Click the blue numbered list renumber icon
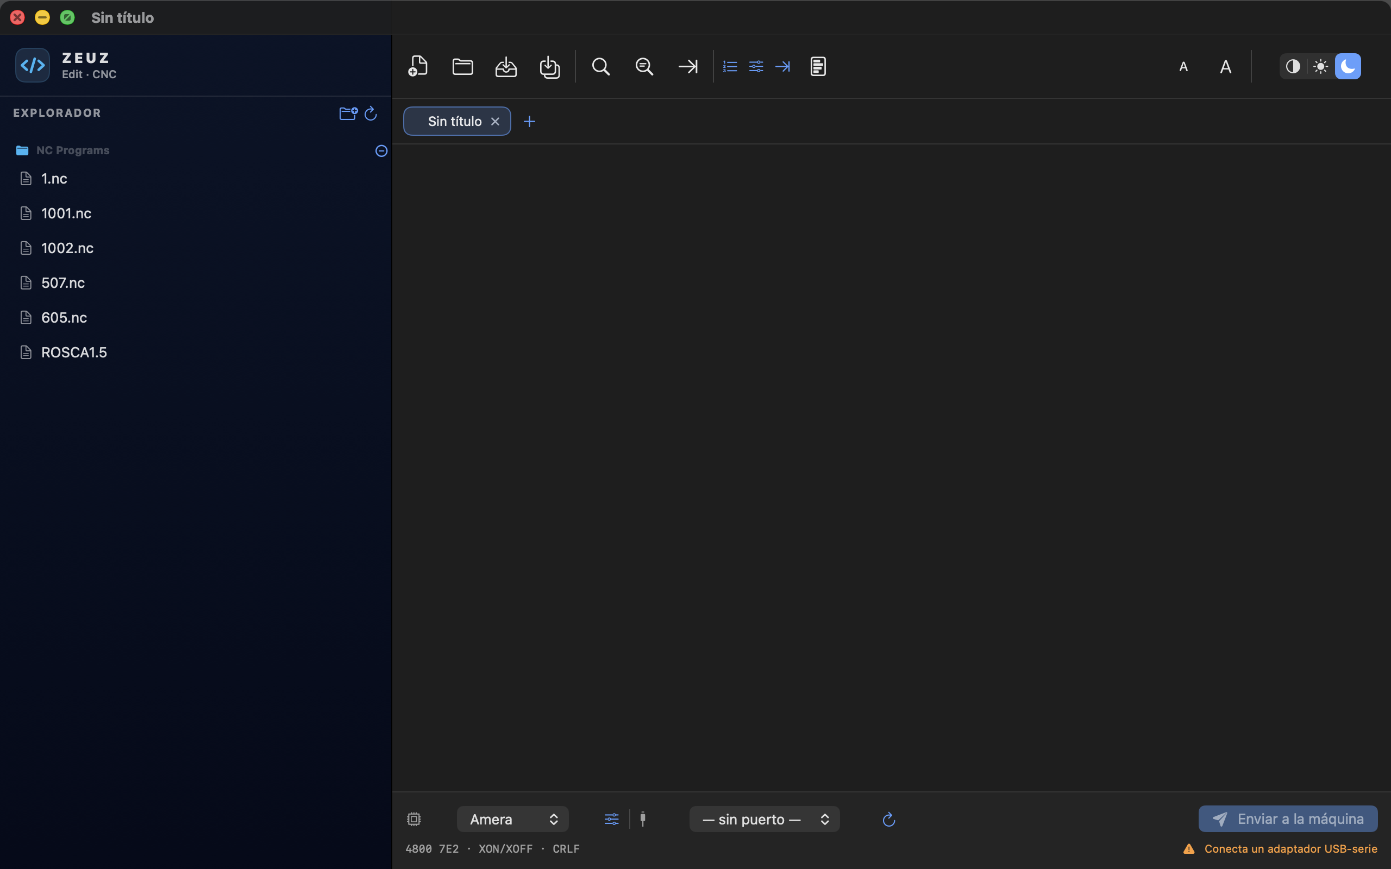Viewport: 1391px width, 869px height. pos(730,66)
